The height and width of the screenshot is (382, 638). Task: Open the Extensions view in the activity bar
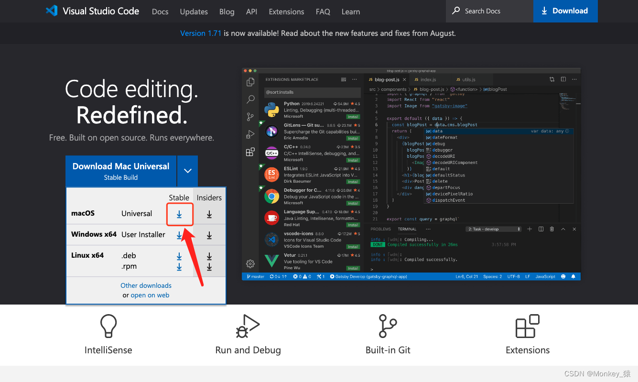click(250, 152)
